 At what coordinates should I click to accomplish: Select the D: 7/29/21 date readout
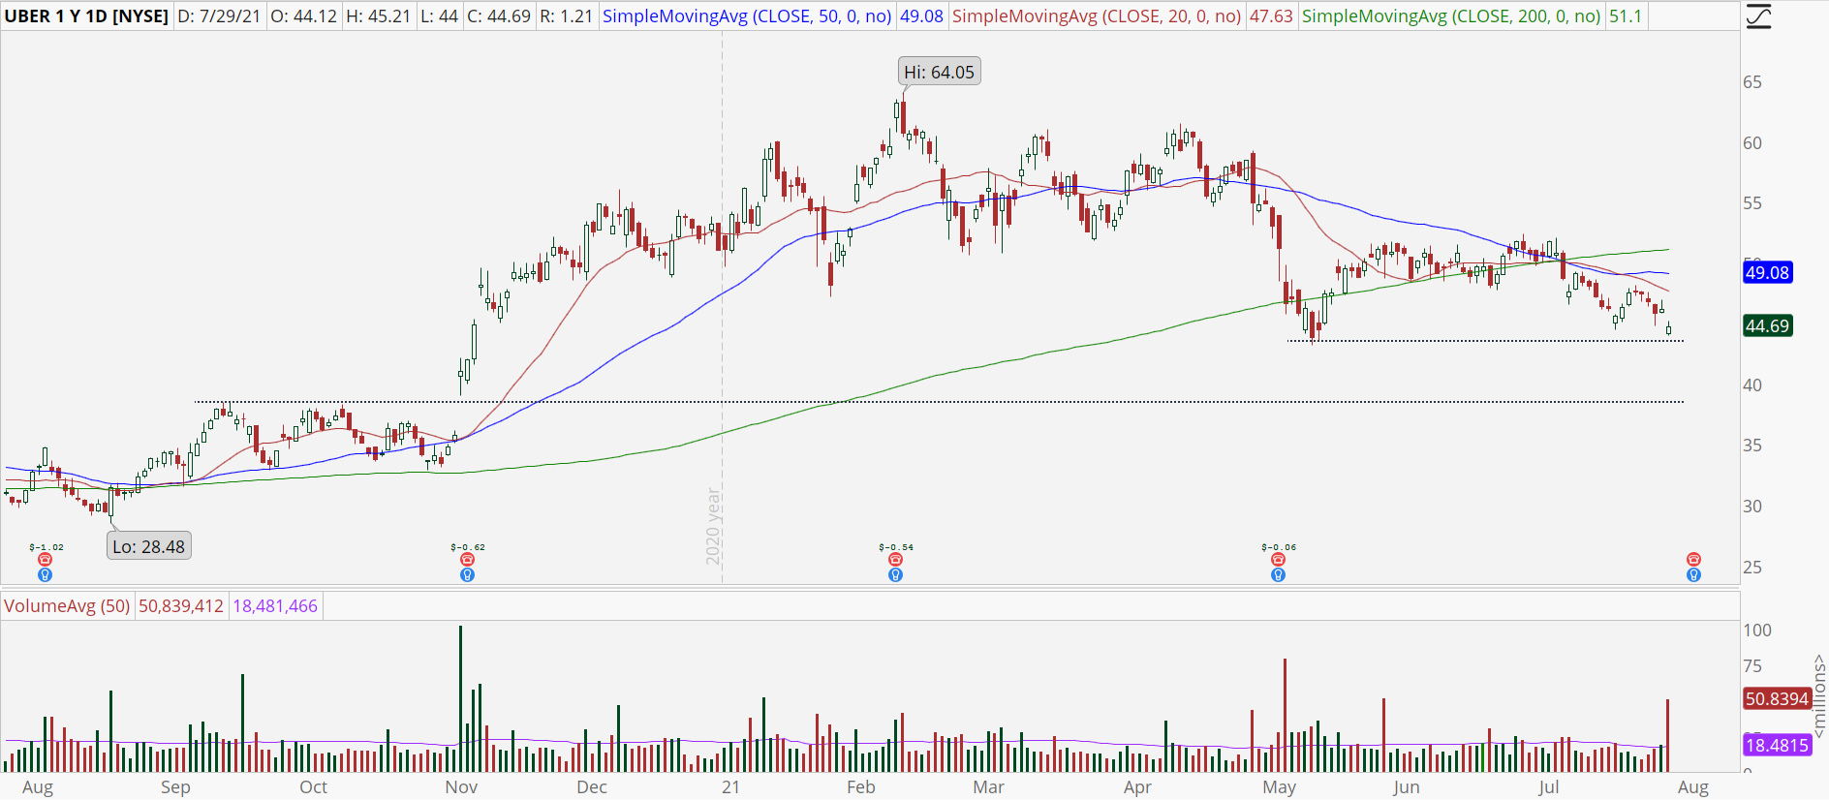(219, 16)
